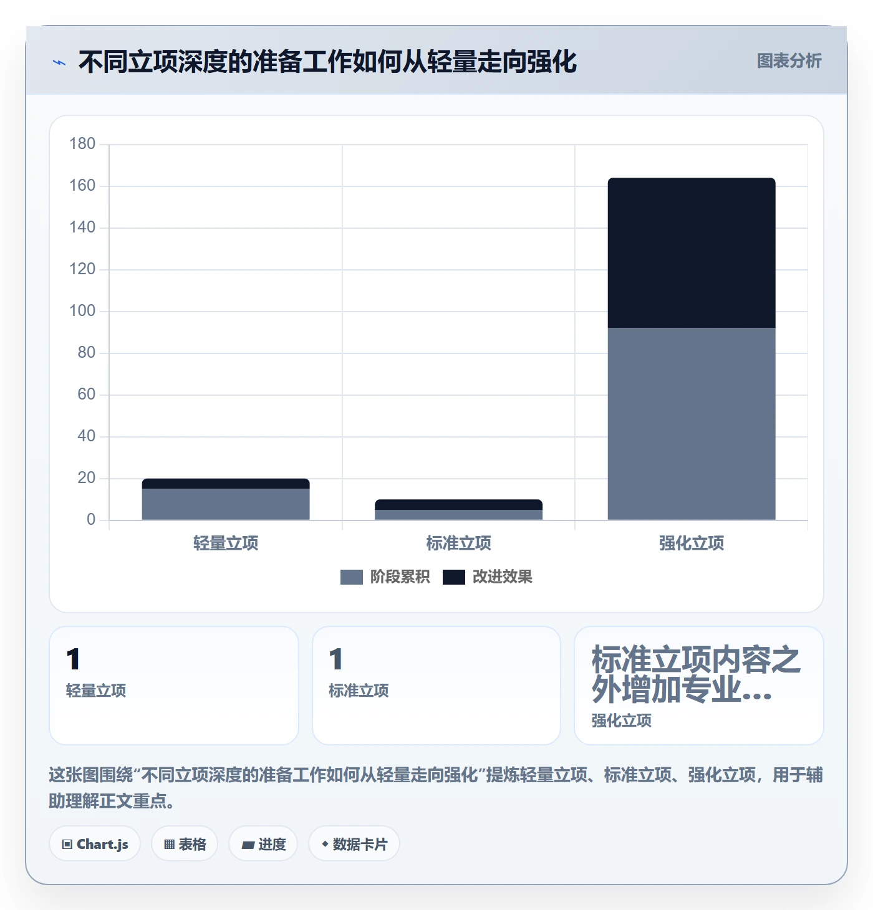873x910 pixels.
Task: Click the 标准立项 x-axis label
Action: coord(458,544)
